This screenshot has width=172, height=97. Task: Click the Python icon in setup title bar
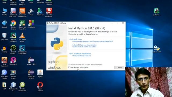click(x=48, y=23)
